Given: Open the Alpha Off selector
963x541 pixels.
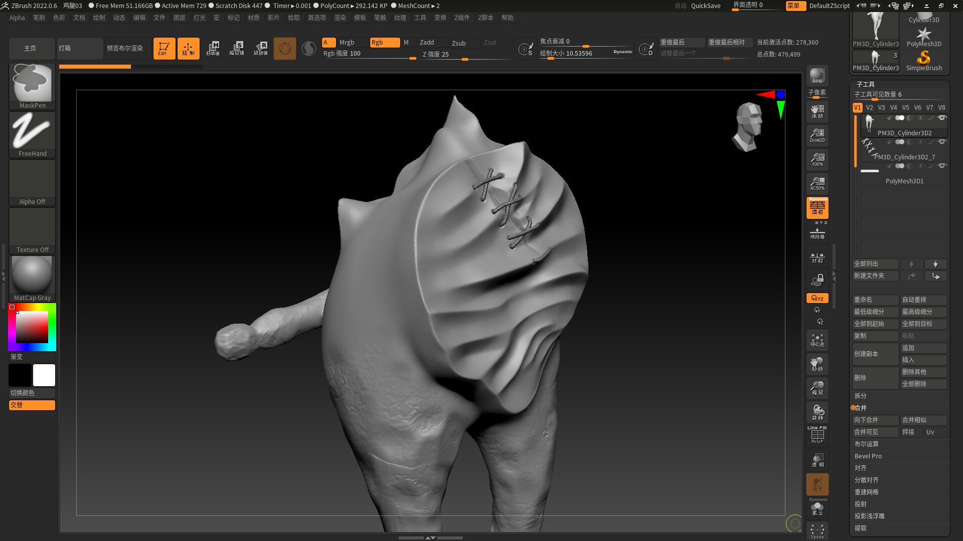Looking at the screenshot, I should pyautogui.click(x=32, y=178).
